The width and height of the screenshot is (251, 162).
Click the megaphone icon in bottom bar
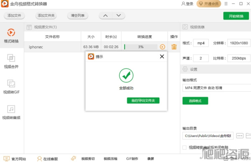(74, 158)
